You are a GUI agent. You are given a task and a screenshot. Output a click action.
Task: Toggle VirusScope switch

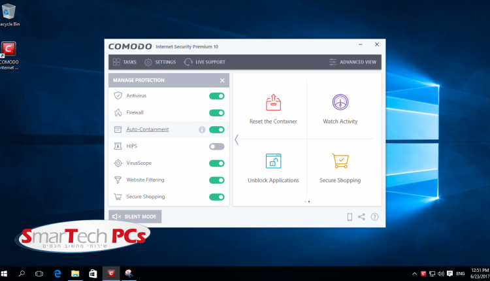click(216, 163)
